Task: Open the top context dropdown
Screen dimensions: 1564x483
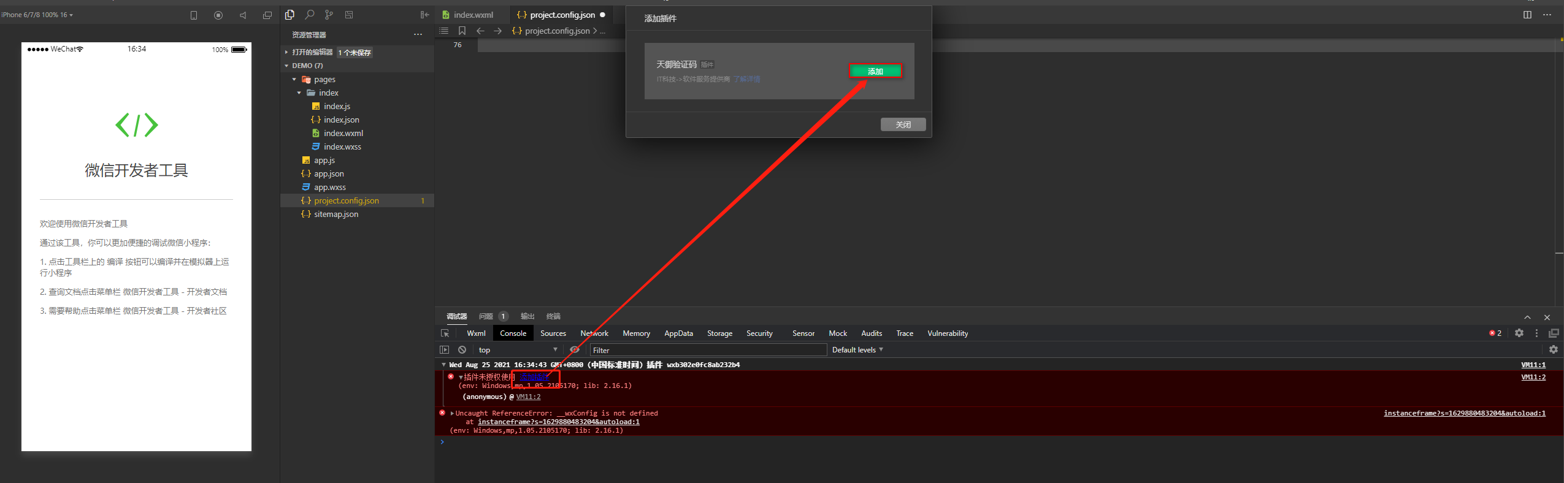Action: coord(518,350)
